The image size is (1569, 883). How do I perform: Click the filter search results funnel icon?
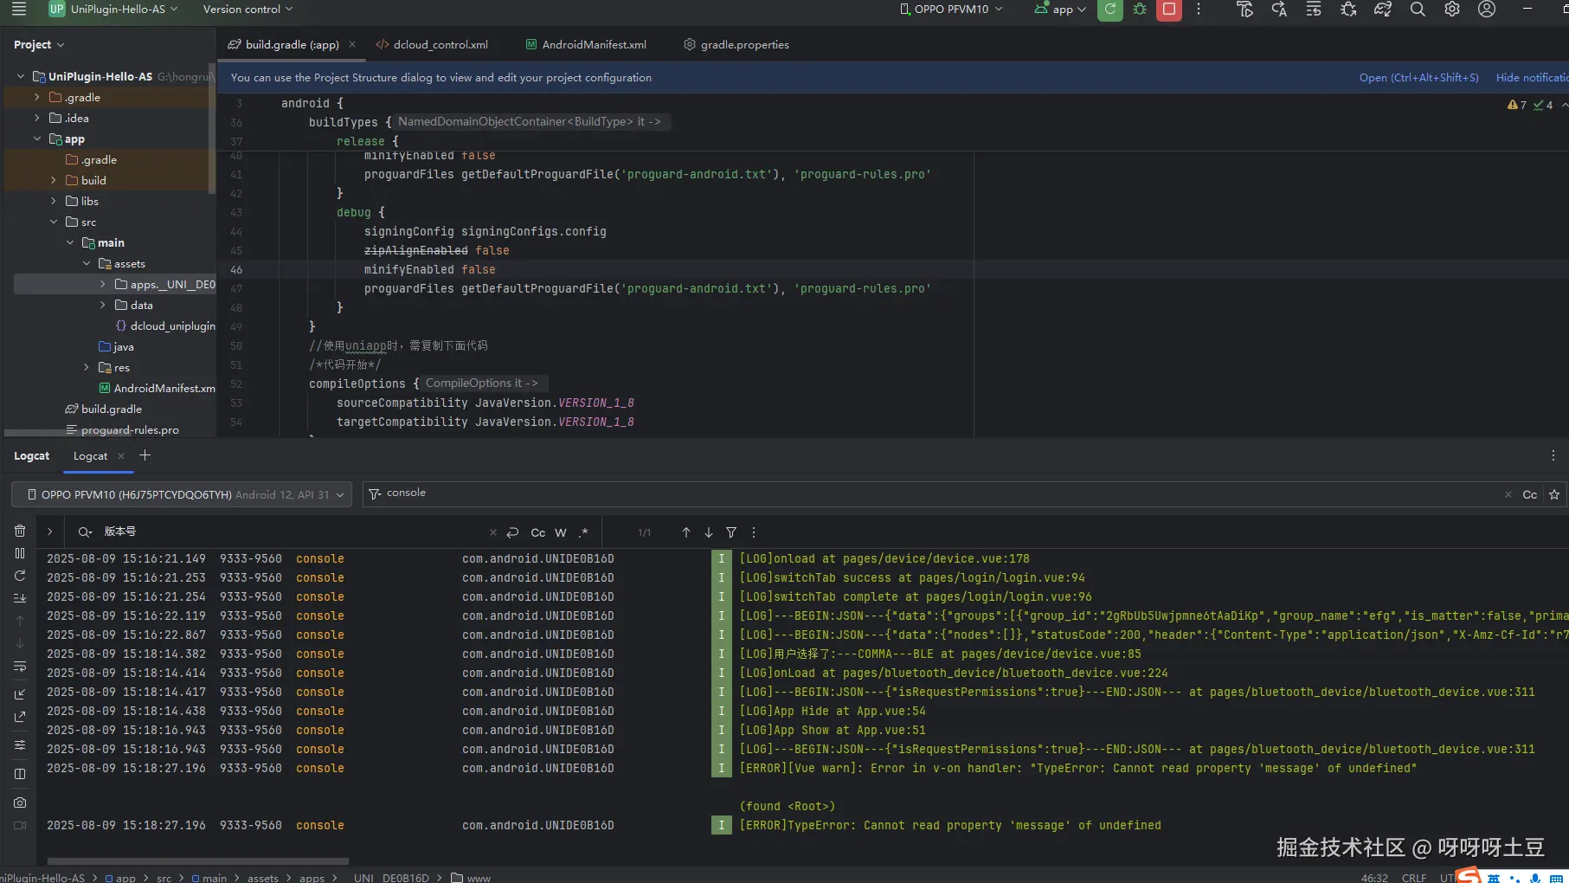(x=731, y=532)
